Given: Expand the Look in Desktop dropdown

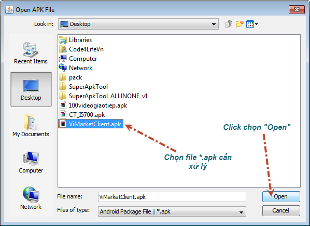Looking at the screenshot, I should coord(138,24).
